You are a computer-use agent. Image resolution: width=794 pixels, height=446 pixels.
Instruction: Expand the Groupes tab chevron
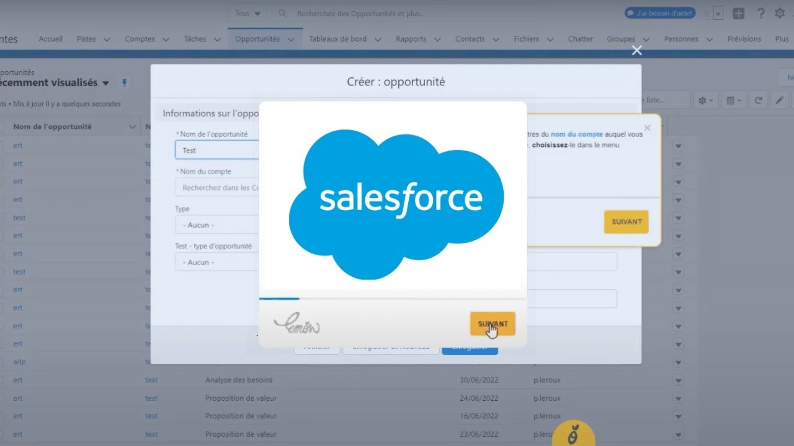click(x=646, y=39)
